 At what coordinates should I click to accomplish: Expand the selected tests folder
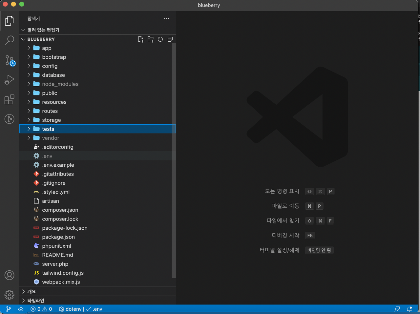click(97, 129)
